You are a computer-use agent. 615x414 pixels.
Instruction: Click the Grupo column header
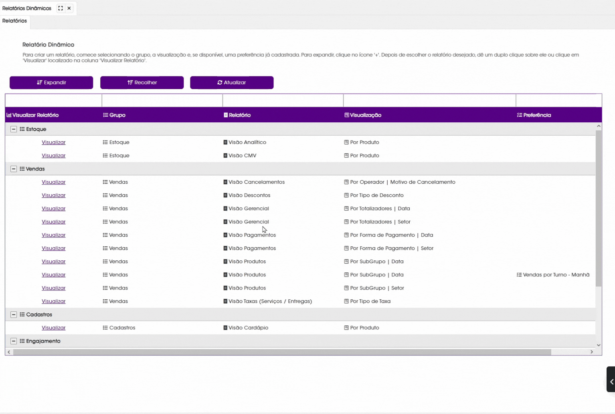tap(117, 115)
